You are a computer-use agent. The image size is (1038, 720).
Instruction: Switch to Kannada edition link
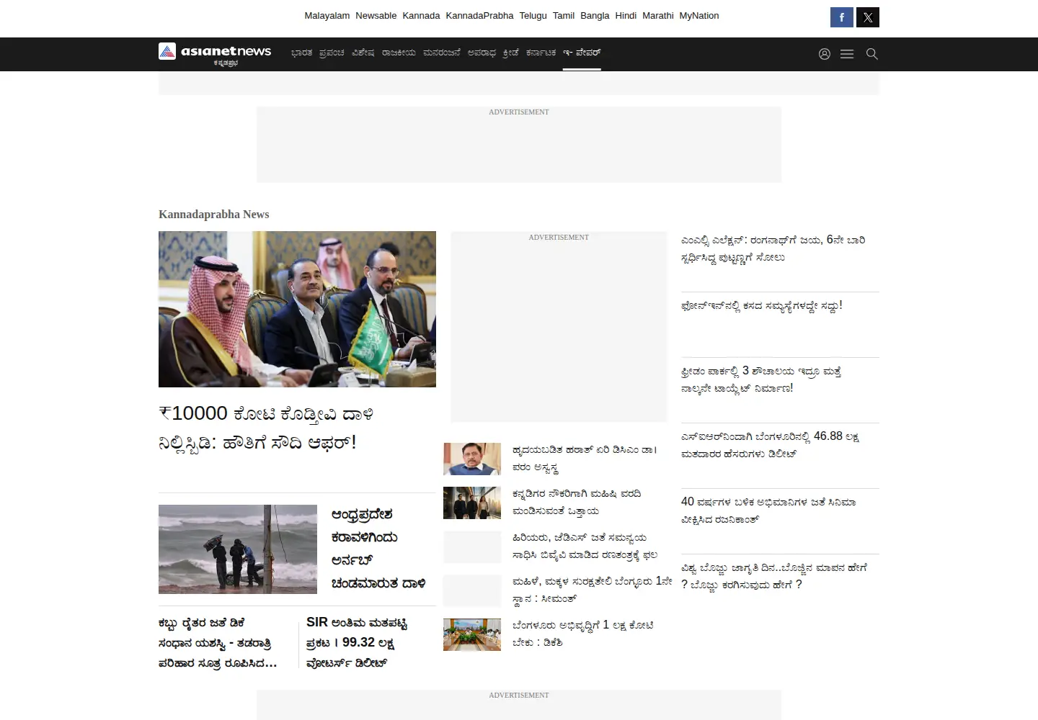pos(421,16)
